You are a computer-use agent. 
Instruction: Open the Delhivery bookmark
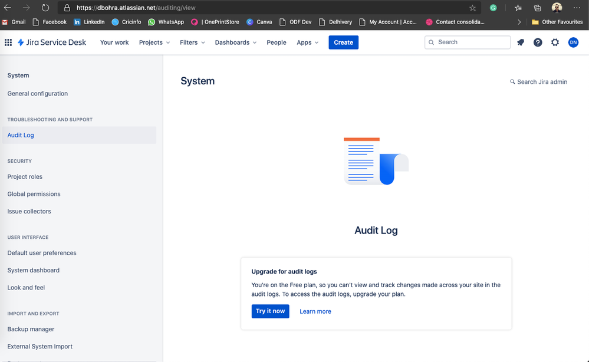pos(335,22)
